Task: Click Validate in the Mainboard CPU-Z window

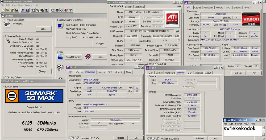Action: (x=120, y=138)
